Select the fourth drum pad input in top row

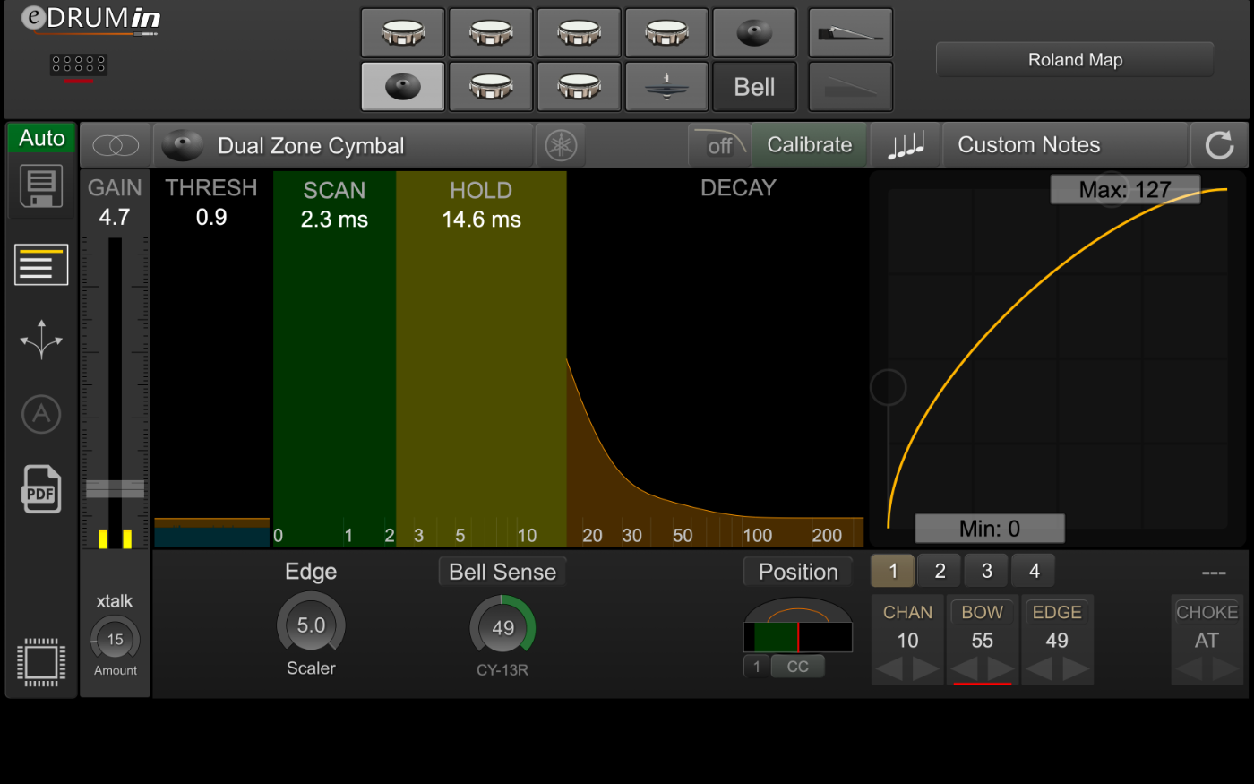tap(666, 33)
